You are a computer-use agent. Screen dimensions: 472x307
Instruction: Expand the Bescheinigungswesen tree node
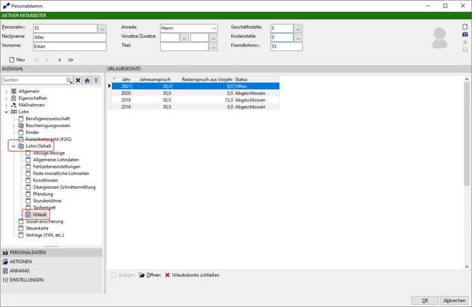click(13, 126)
